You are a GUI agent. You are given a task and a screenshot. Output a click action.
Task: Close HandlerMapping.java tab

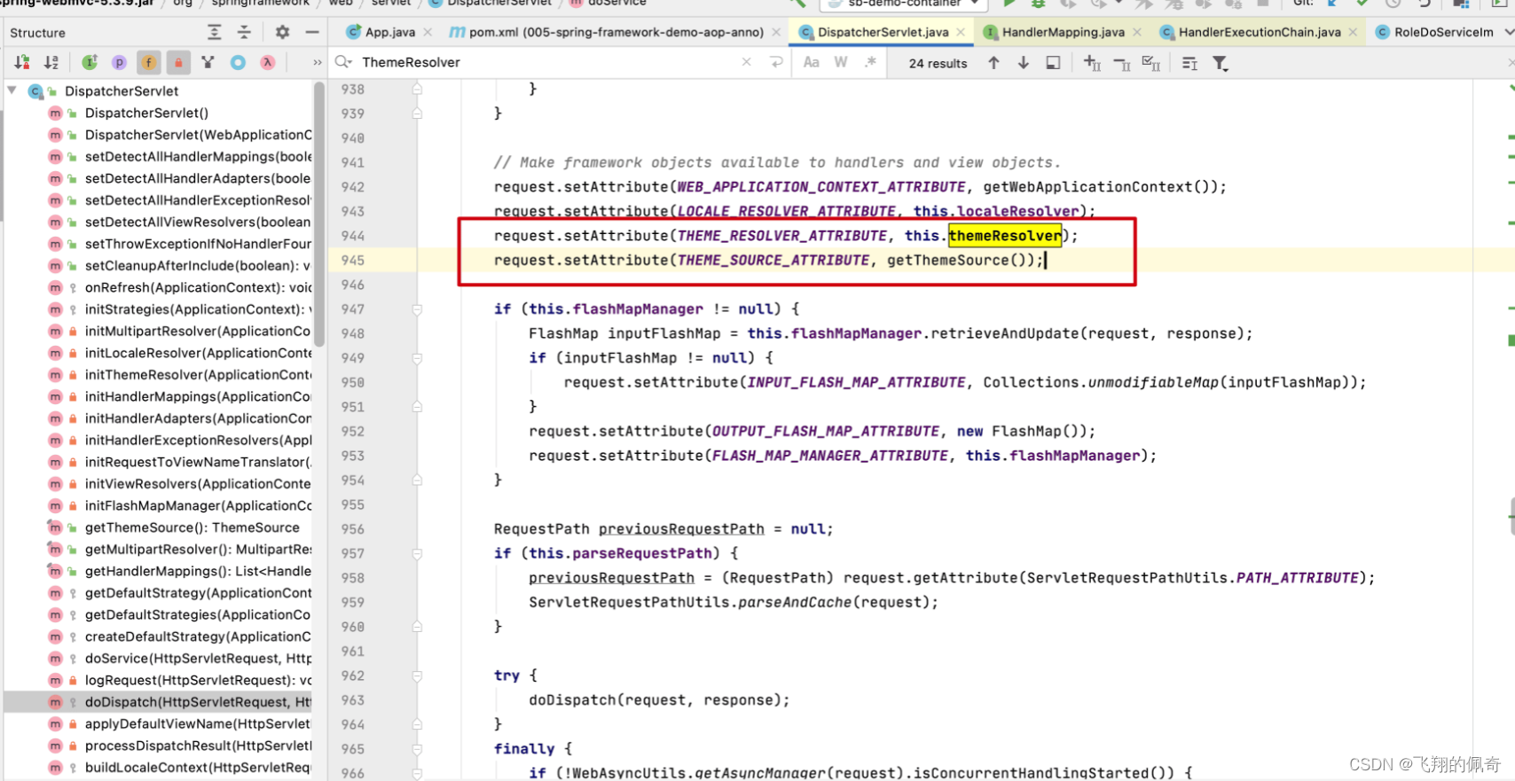tap(1137, 32)
